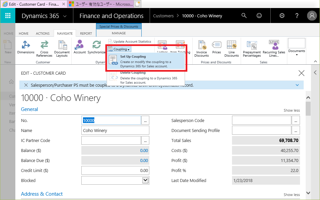Select the Delete Coupling menu item
The height and width of the screenshot is (200, 320).
(146, 78)
